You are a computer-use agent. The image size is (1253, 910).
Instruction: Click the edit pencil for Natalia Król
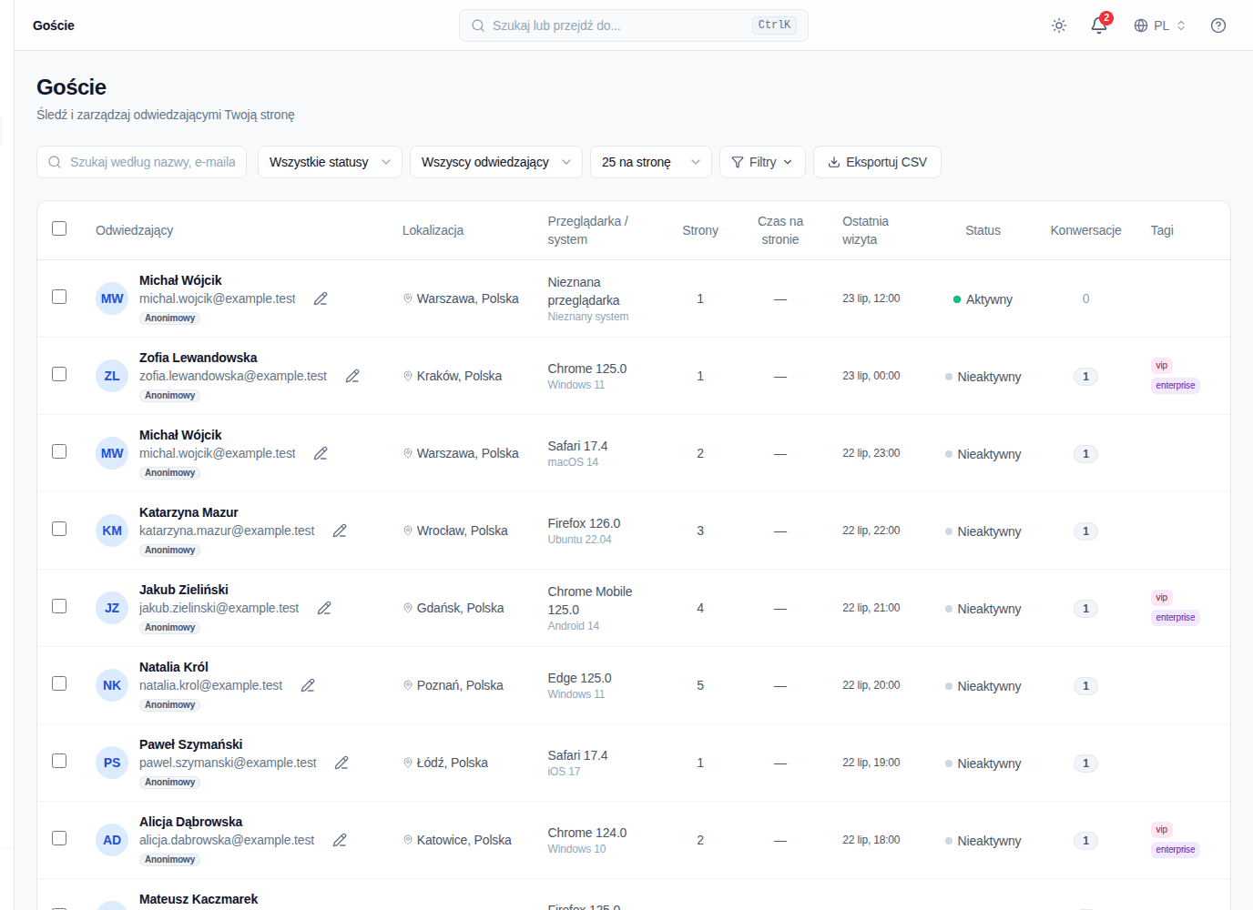tap(308, 685)
